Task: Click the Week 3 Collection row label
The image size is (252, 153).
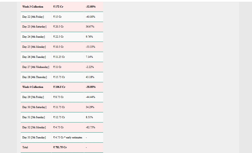Action: [33, 7]
